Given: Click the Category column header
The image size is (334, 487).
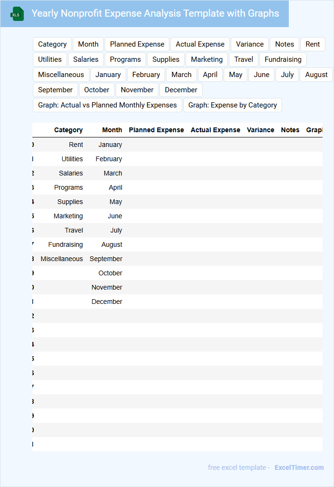Looking at the screenshot, I should [69, 130].
